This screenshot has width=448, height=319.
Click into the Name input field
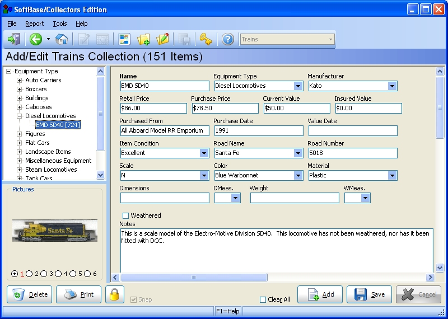tap(165, 86)
